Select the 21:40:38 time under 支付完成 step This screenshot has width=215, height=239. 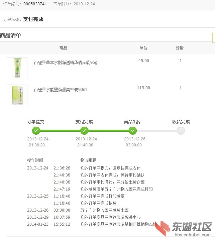coord(85,145)
